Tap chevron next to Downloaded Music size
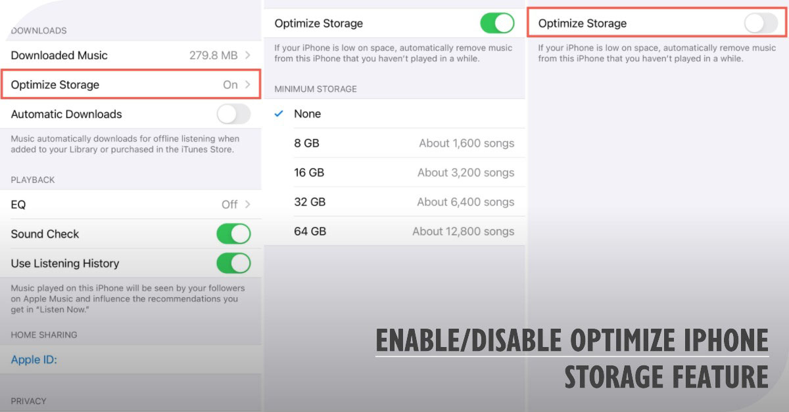This screenshot has width=789, height=412. [x=248, y=56]
